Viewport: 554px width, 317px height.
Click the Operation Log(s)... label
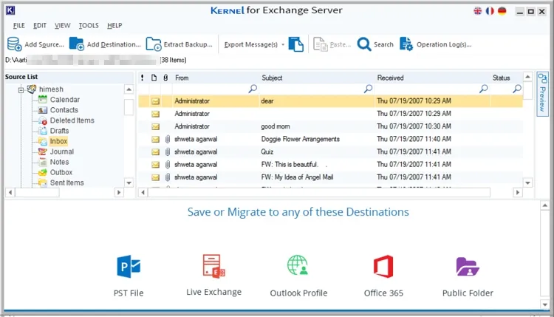coord(444,44)
